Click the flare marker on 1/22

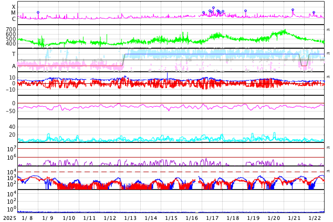pos(314,13)
